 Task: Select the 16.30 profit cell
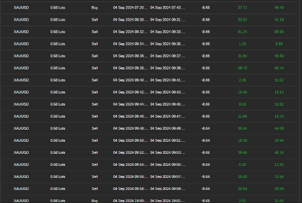[242, 140]
